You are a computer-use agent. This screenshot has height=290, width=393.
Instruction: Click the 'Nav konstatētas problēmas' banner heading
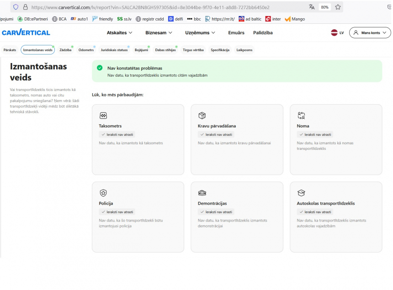click(x=135, y=68)
